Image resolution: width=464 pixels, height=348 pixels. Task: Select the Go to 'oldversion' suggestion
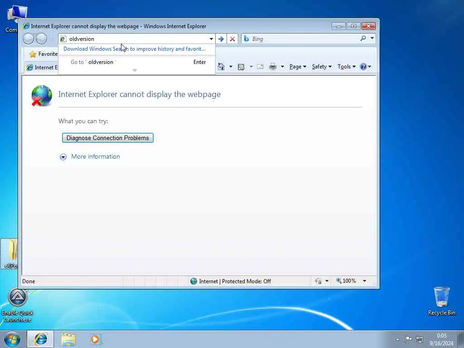tap(137, 62)
